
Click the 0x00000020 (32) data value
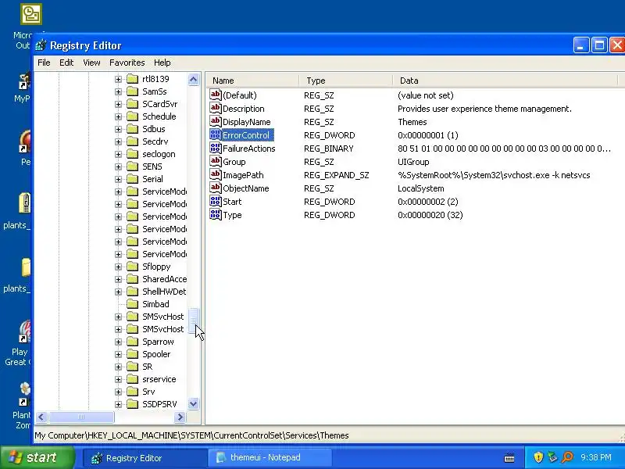[430, 215]
